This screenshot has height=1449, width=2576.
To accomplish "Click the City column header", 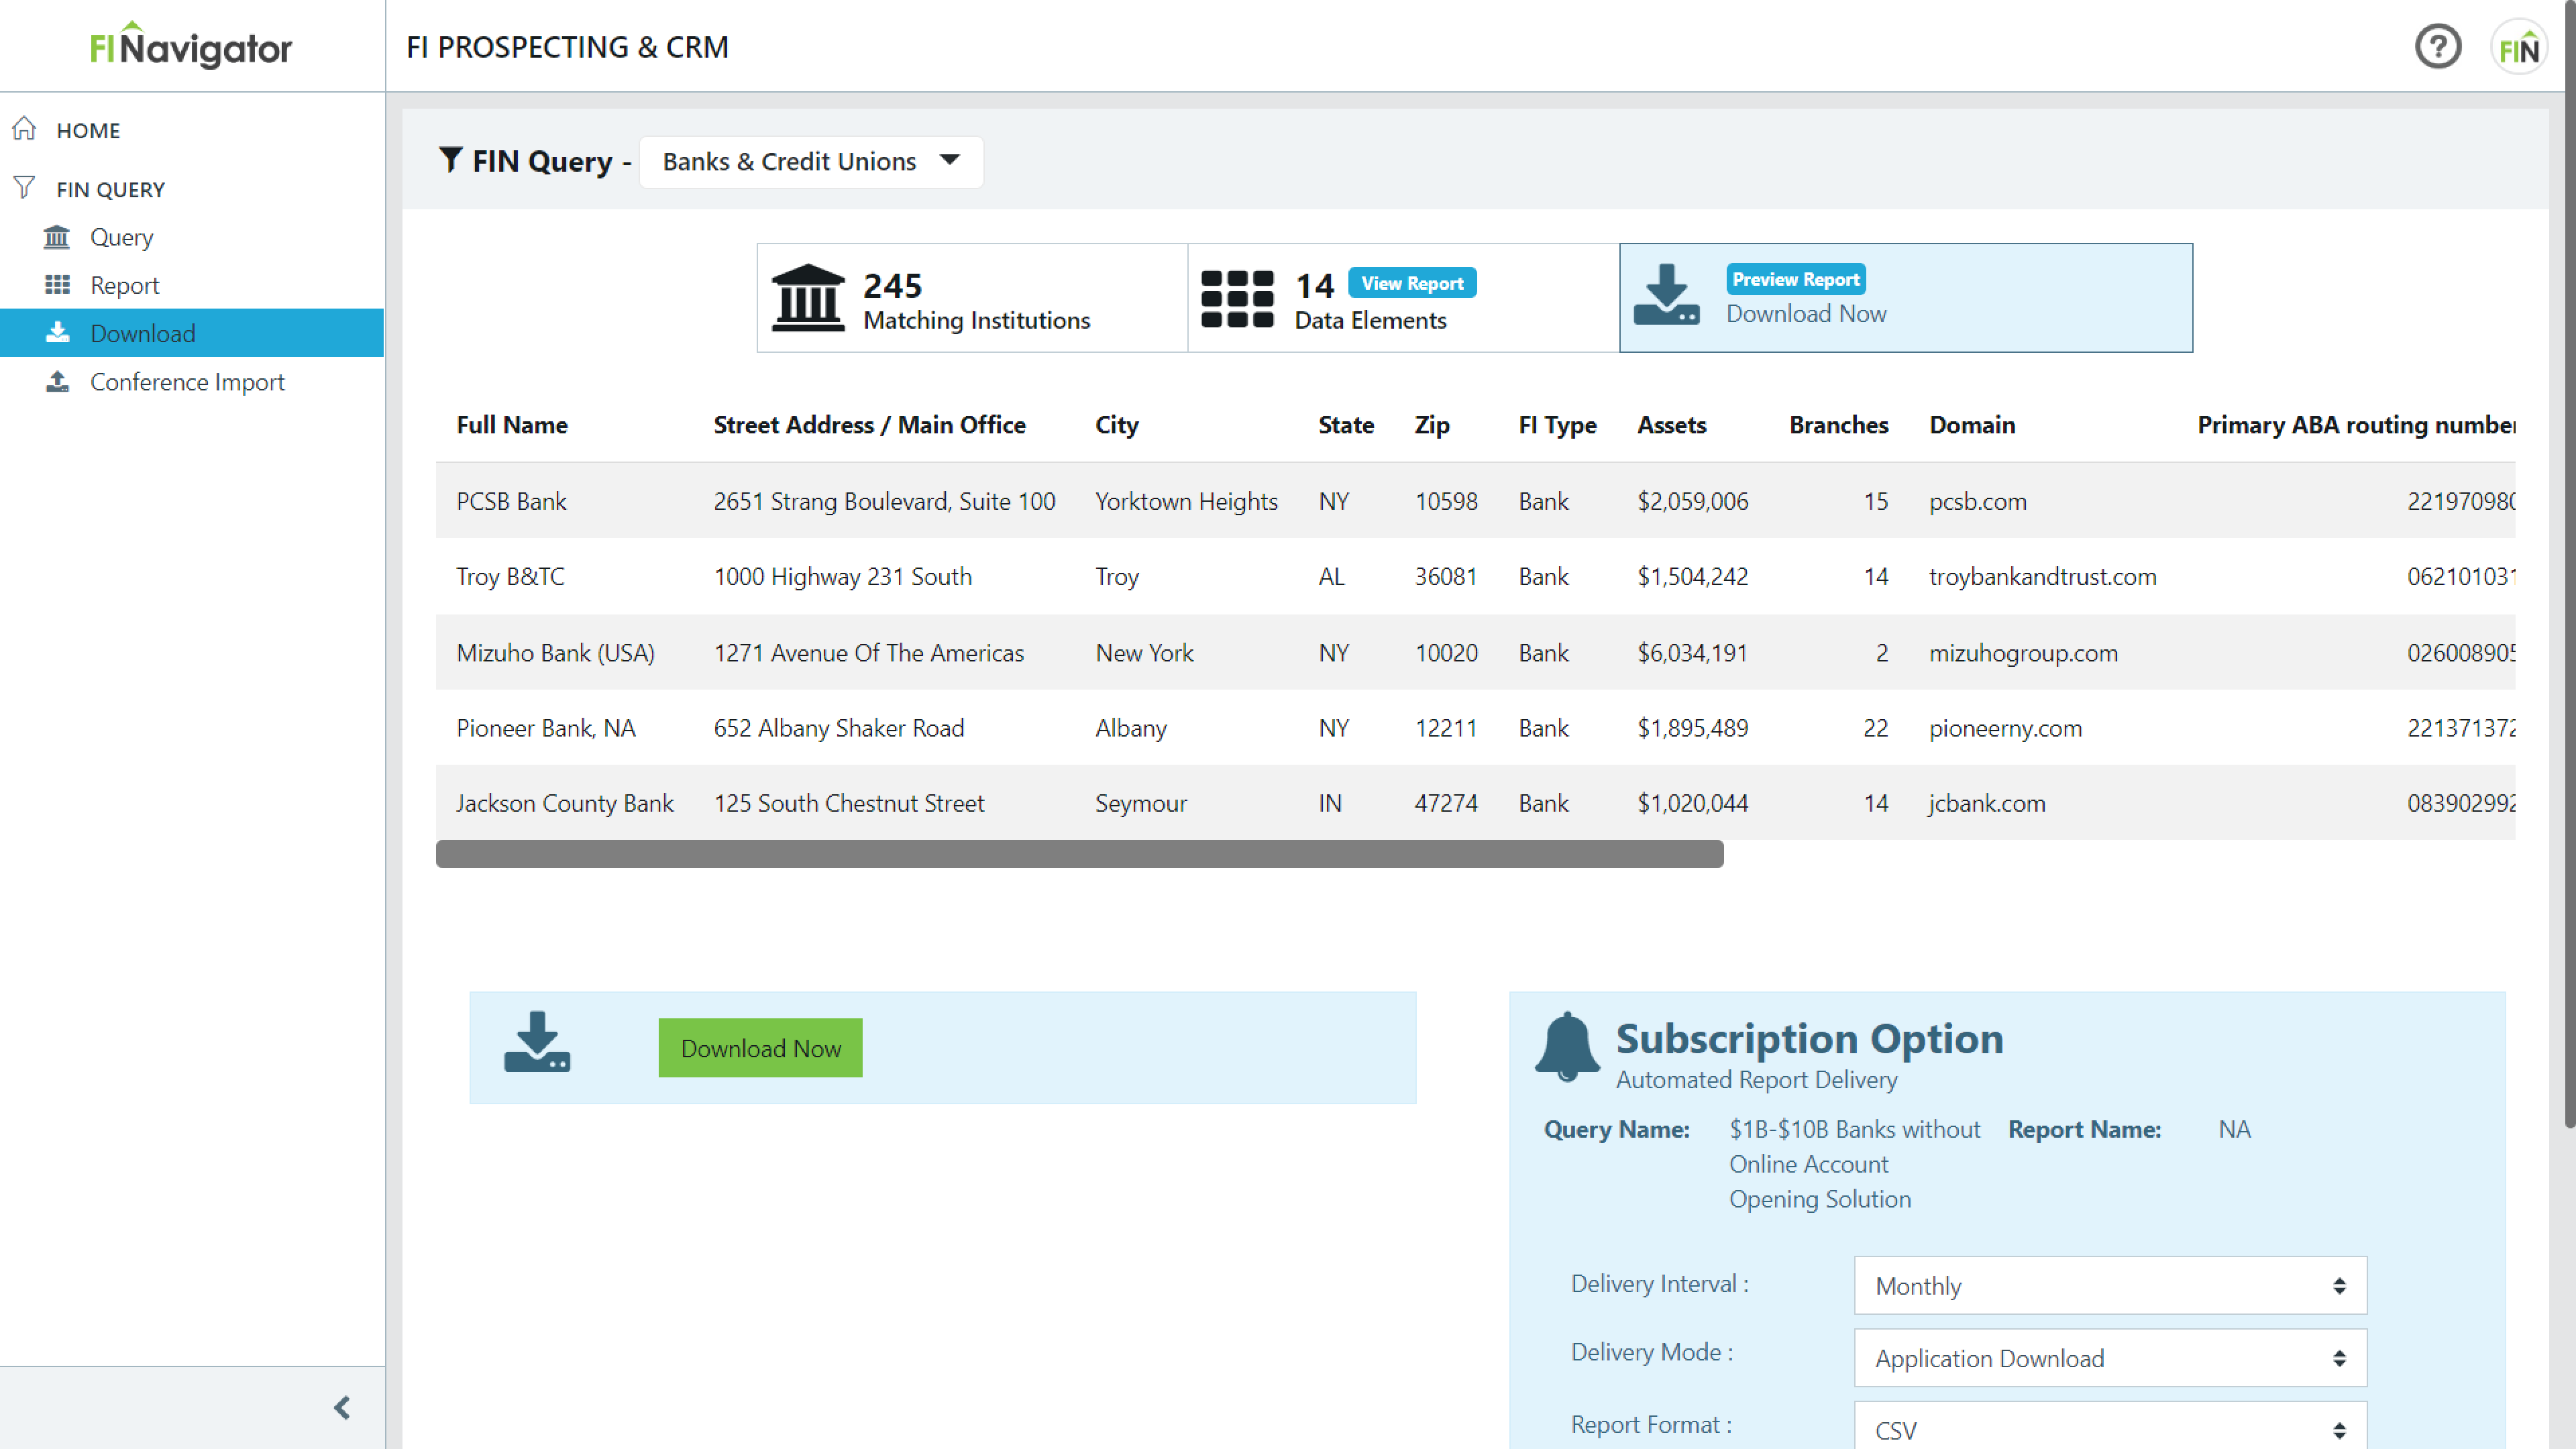I will tap(1116, 425).
